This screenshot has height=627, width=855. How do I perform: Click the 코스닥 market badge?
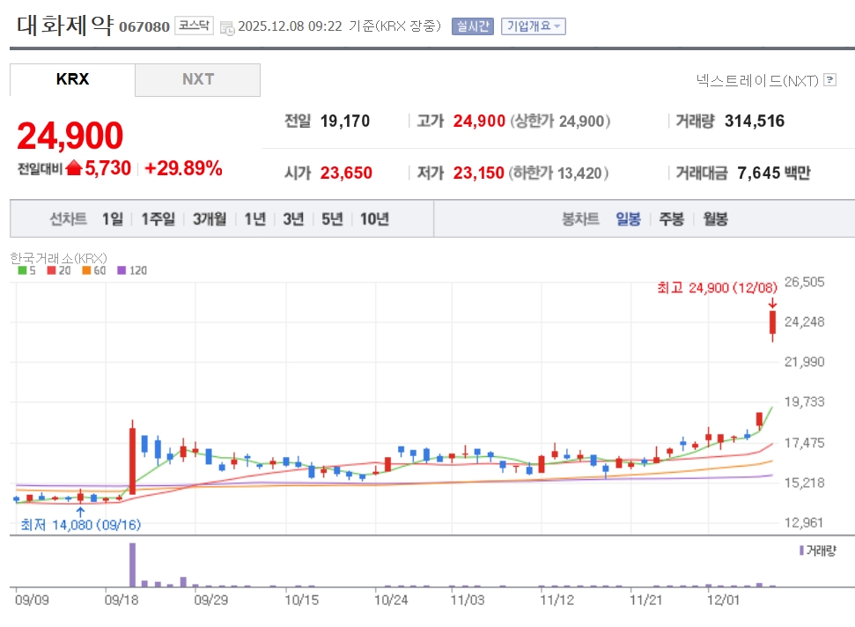[193, 26]
